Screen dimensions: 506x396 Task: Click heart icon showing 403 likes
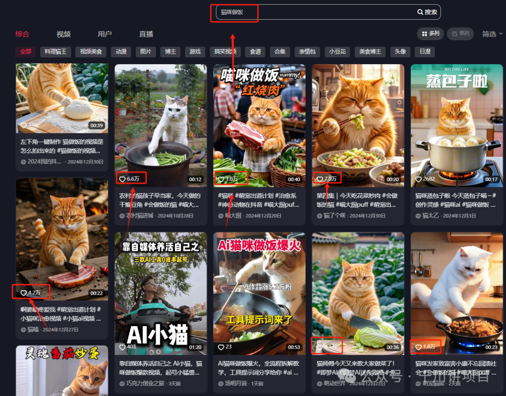point(122,347)
